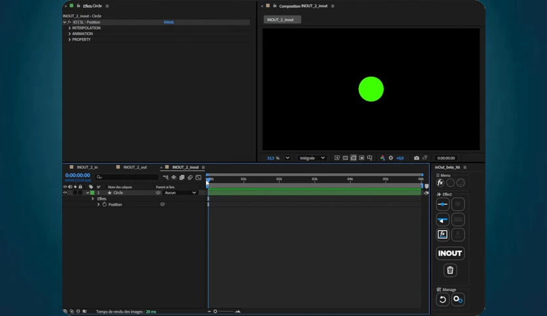547x316 pixels.
Task: Click the fast preview icon in viewer
Action: (x=337, y=158)
